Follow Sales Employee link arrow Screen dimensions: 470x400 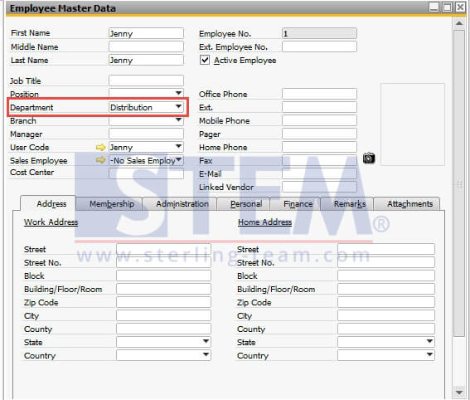pyautogui.click(x=101, y=160)
